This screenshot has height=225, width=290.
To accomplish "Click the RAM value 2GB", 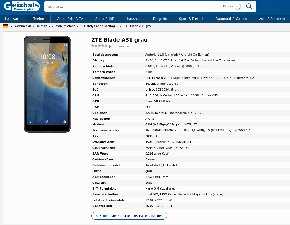I will 148,107.
